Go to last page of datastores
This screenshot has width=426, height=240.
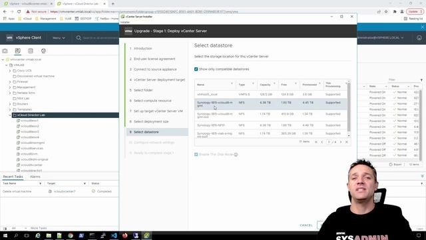(347, 142)
